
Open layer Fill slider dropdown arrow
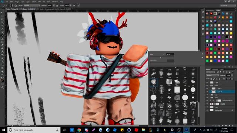232,79
